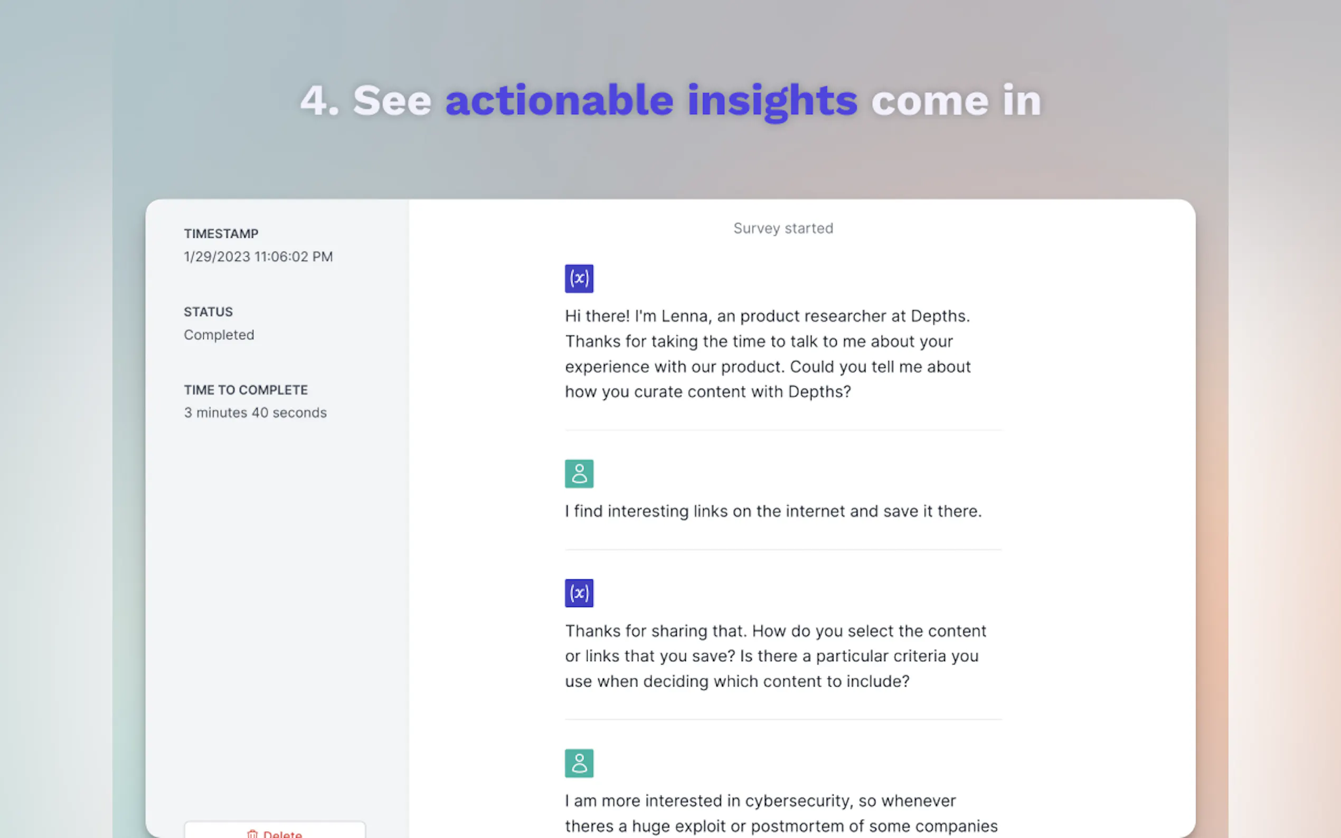The width and height of the screenshot is (1341, 838).
Task: Click the user avatar above the 'interesting links' reply
Action: 579,473
